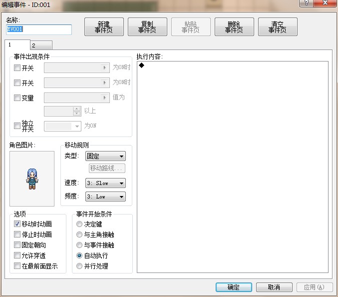This screenshot has height=297, width=338.
Task: Enable the first 开关 condition checkbox
Action: click(x=17, y=68)
